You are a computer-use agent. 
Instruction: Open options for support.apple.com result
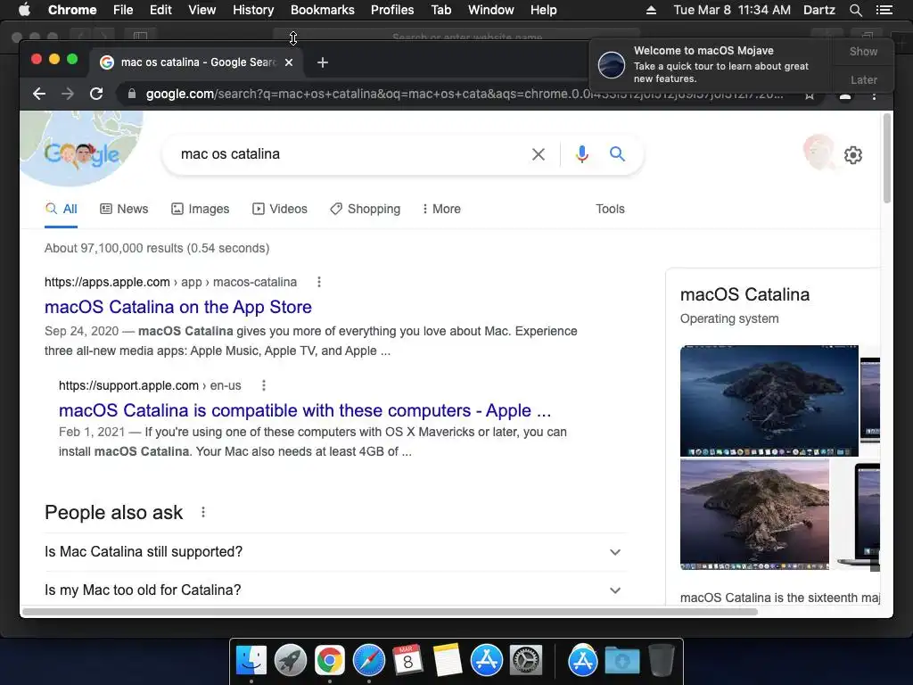[x=264, y=385]
